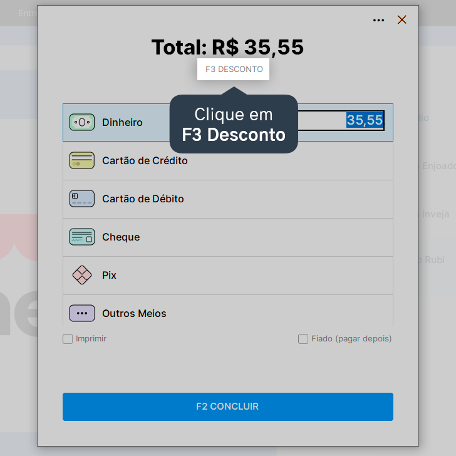Image resolution: width=456 pixels, height=456 pixels.
Task: Close the payment dialog with X
Action: [402, 20]
